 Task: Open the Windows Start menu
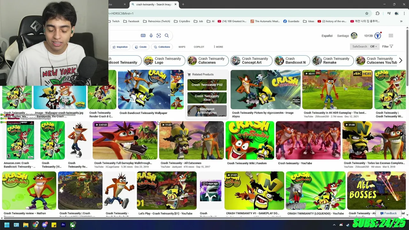click(x=7, y=225)
